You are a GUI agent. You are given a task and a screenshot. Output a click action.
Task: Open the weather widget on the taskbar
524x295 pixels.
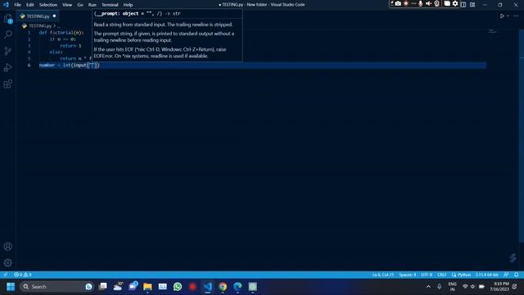pyautogui.click(x=118, y=287)
